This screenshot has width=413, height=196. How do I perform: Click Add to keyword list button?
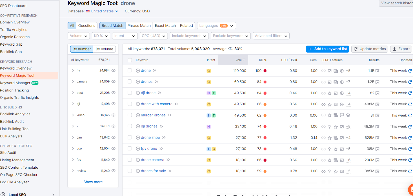click(x=328, y=49)
